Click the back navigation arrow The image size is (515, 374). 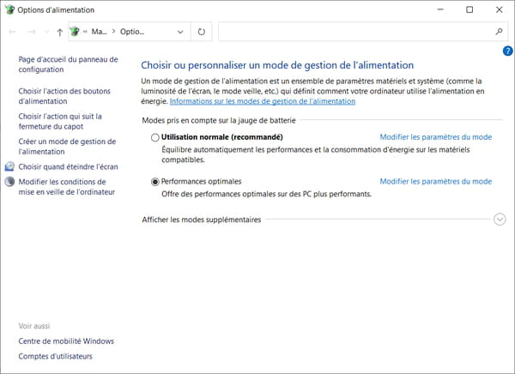click(x=13, y=32)
